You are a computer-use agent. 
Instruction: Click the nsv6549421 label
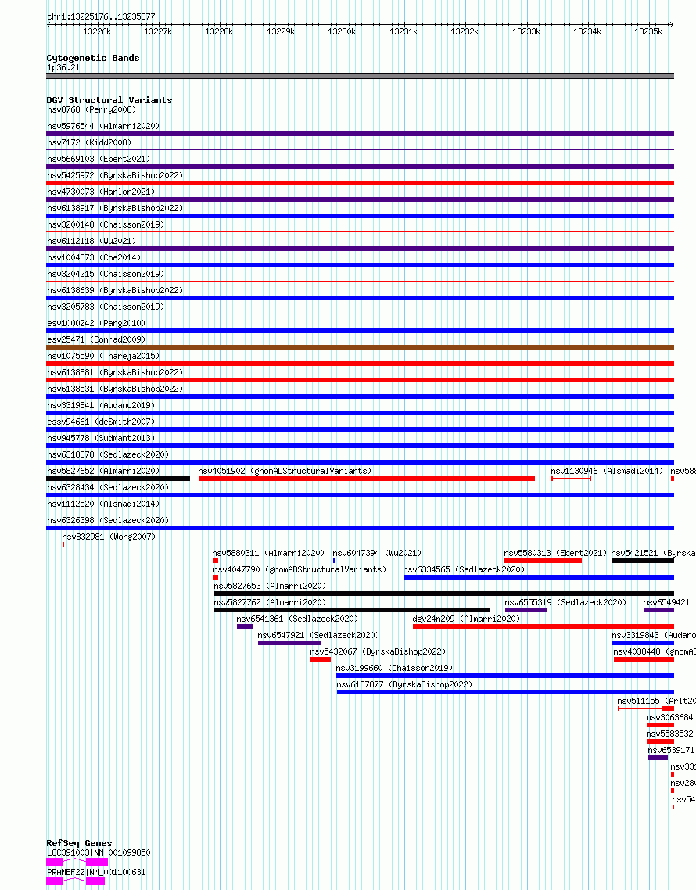[x=666, y=603]
